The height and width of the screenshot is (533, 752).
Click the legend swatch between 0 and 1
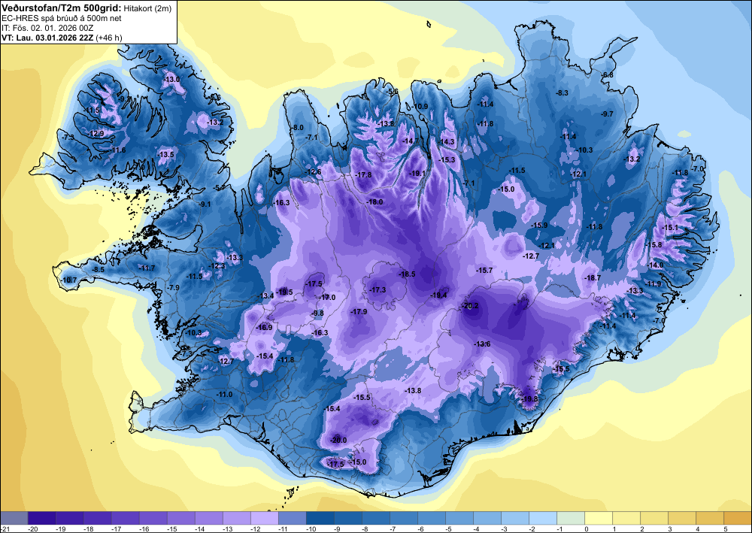tap(599, 518)
